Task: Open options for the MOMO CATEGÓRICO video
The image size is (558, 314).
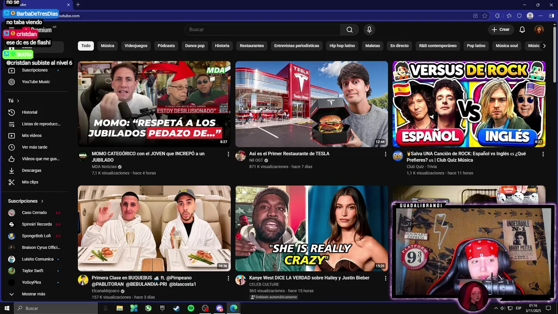Action: pyautogui.click(x=228, y=154)
